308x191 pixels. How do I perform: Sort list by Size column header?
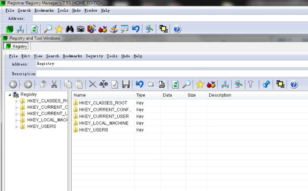click(x=196, y=95)
